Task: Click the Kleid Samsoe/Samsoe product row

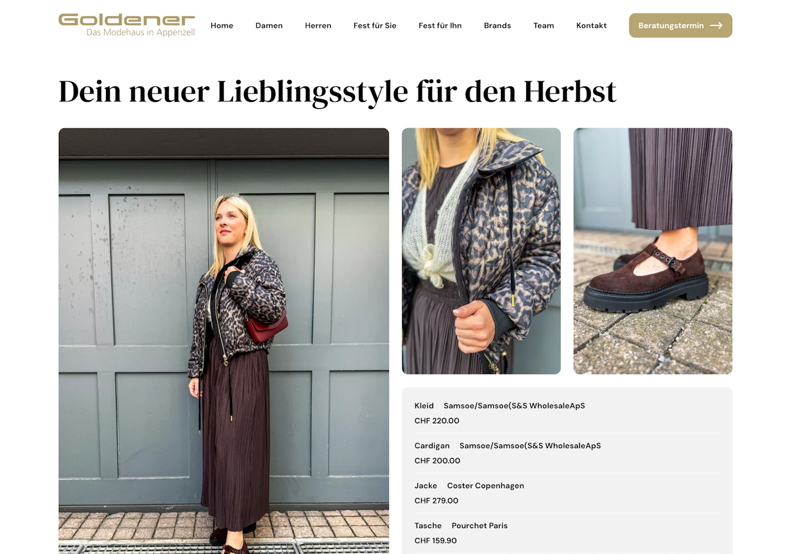Action: coord(567,413)
